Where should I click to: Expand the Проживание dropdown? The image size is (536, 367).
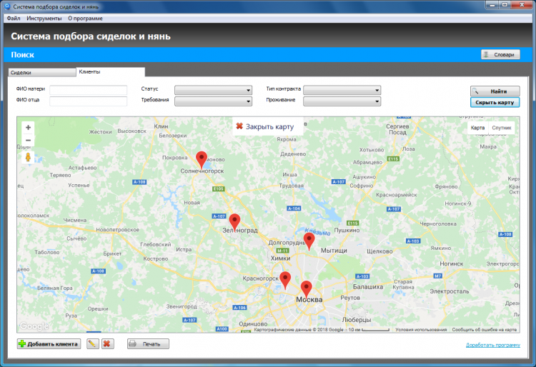click(x=342, y=101)
